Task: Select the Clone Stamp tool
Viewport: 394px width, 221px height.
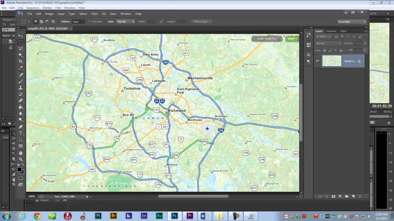Action: point(21,88)
